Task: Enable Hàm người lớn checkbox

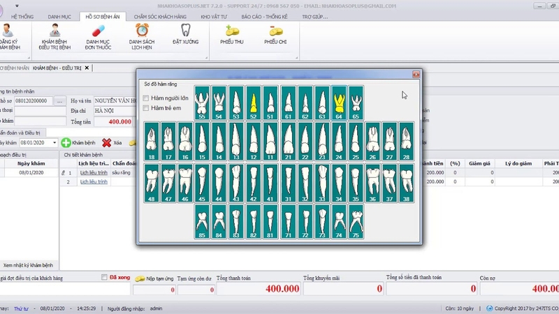Action: pos(146,98)
